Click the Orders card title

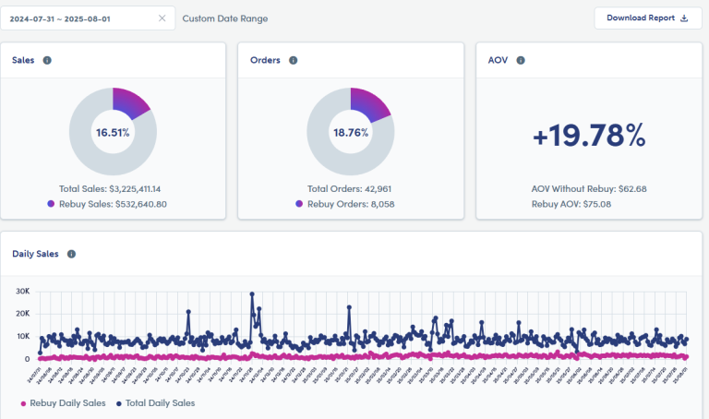pyautogui.click(x=265, y=60)
